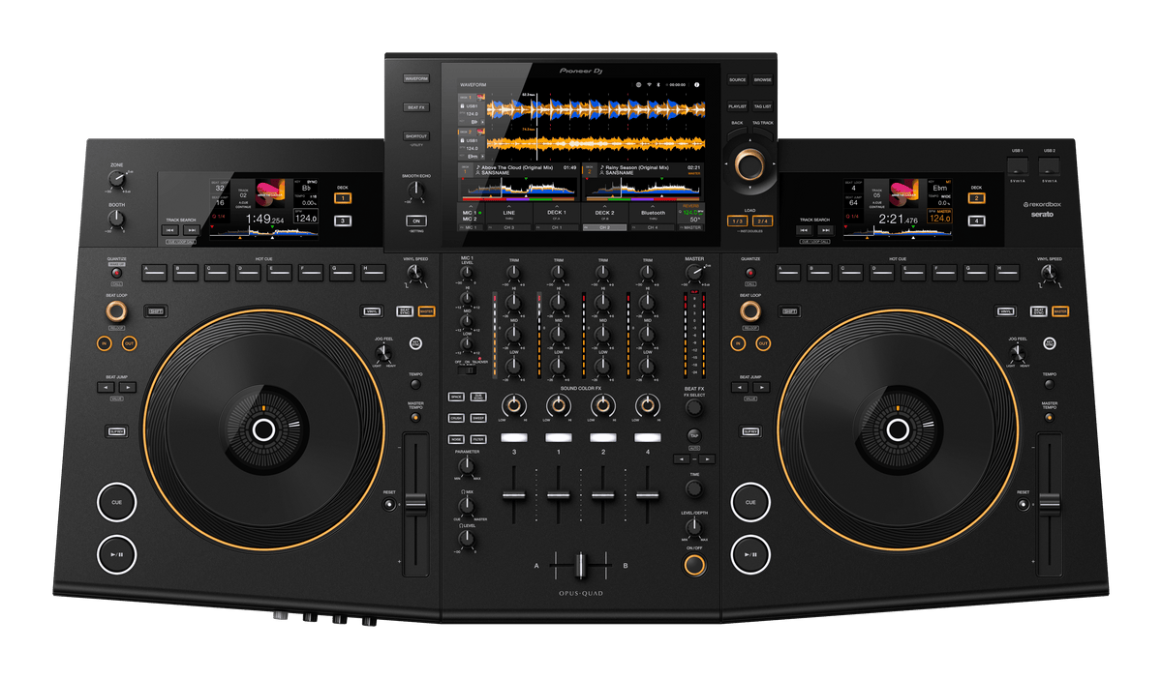Toggle the Beat FX ON/OFF button

point(695,565)
